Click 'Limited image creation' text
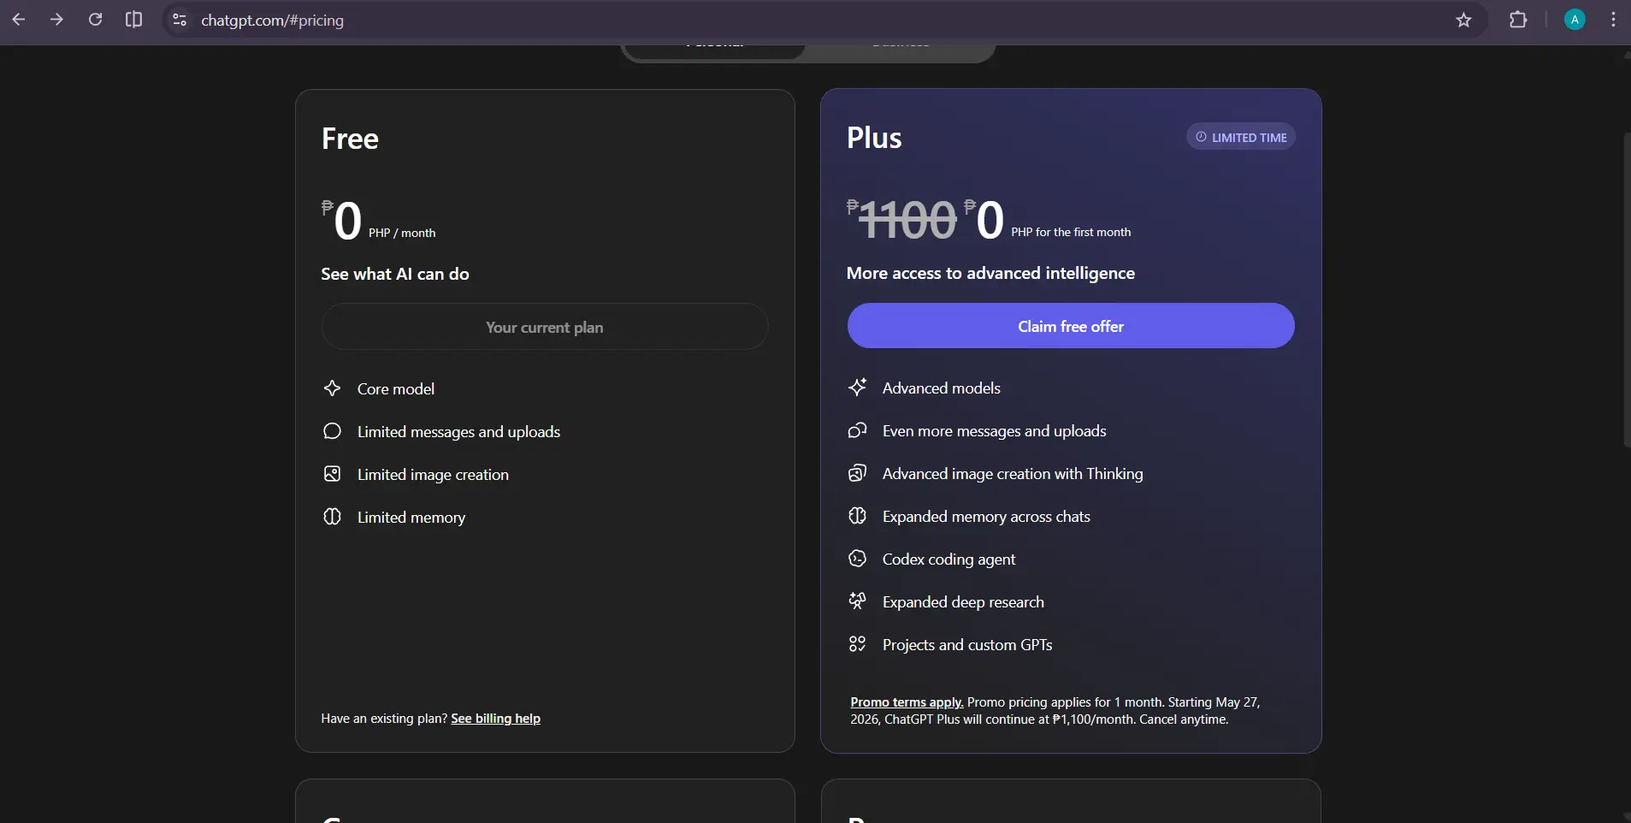1631x823 pixels. (433, 475)
